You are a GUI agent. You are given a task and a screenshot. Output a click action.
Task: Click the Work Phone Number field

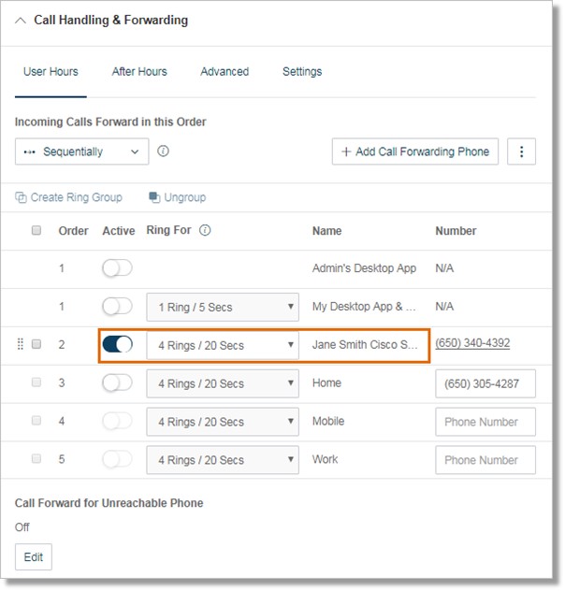pos(485,460)
